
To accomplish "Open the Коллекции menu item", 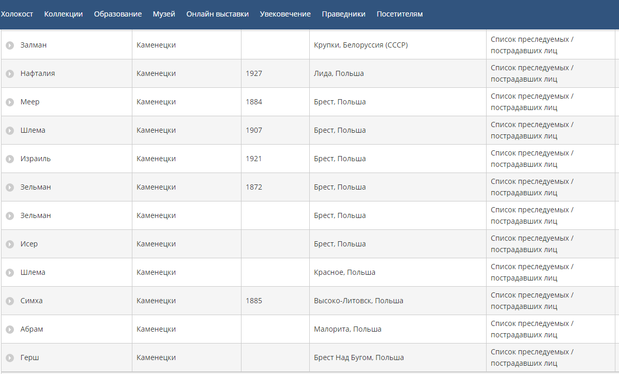I will [x=64, y=14].
